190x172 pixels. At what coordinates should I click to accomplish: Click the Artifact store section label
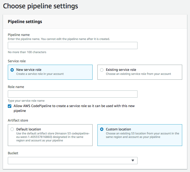(18, 120)
